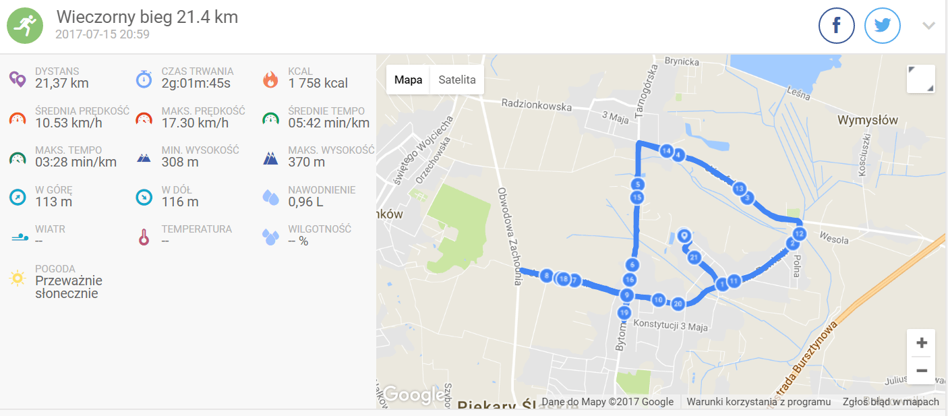The width and height of the screenshot is (948, 416).
Task: Click the stopwatch Czas trwania icon
Action: [x=144, y=79]
